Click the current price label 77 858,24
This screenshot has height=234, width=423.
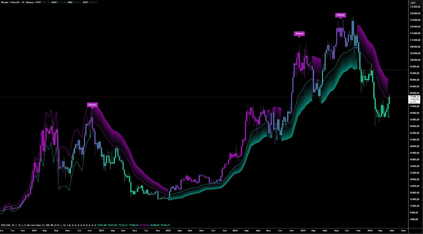point(415,97)
